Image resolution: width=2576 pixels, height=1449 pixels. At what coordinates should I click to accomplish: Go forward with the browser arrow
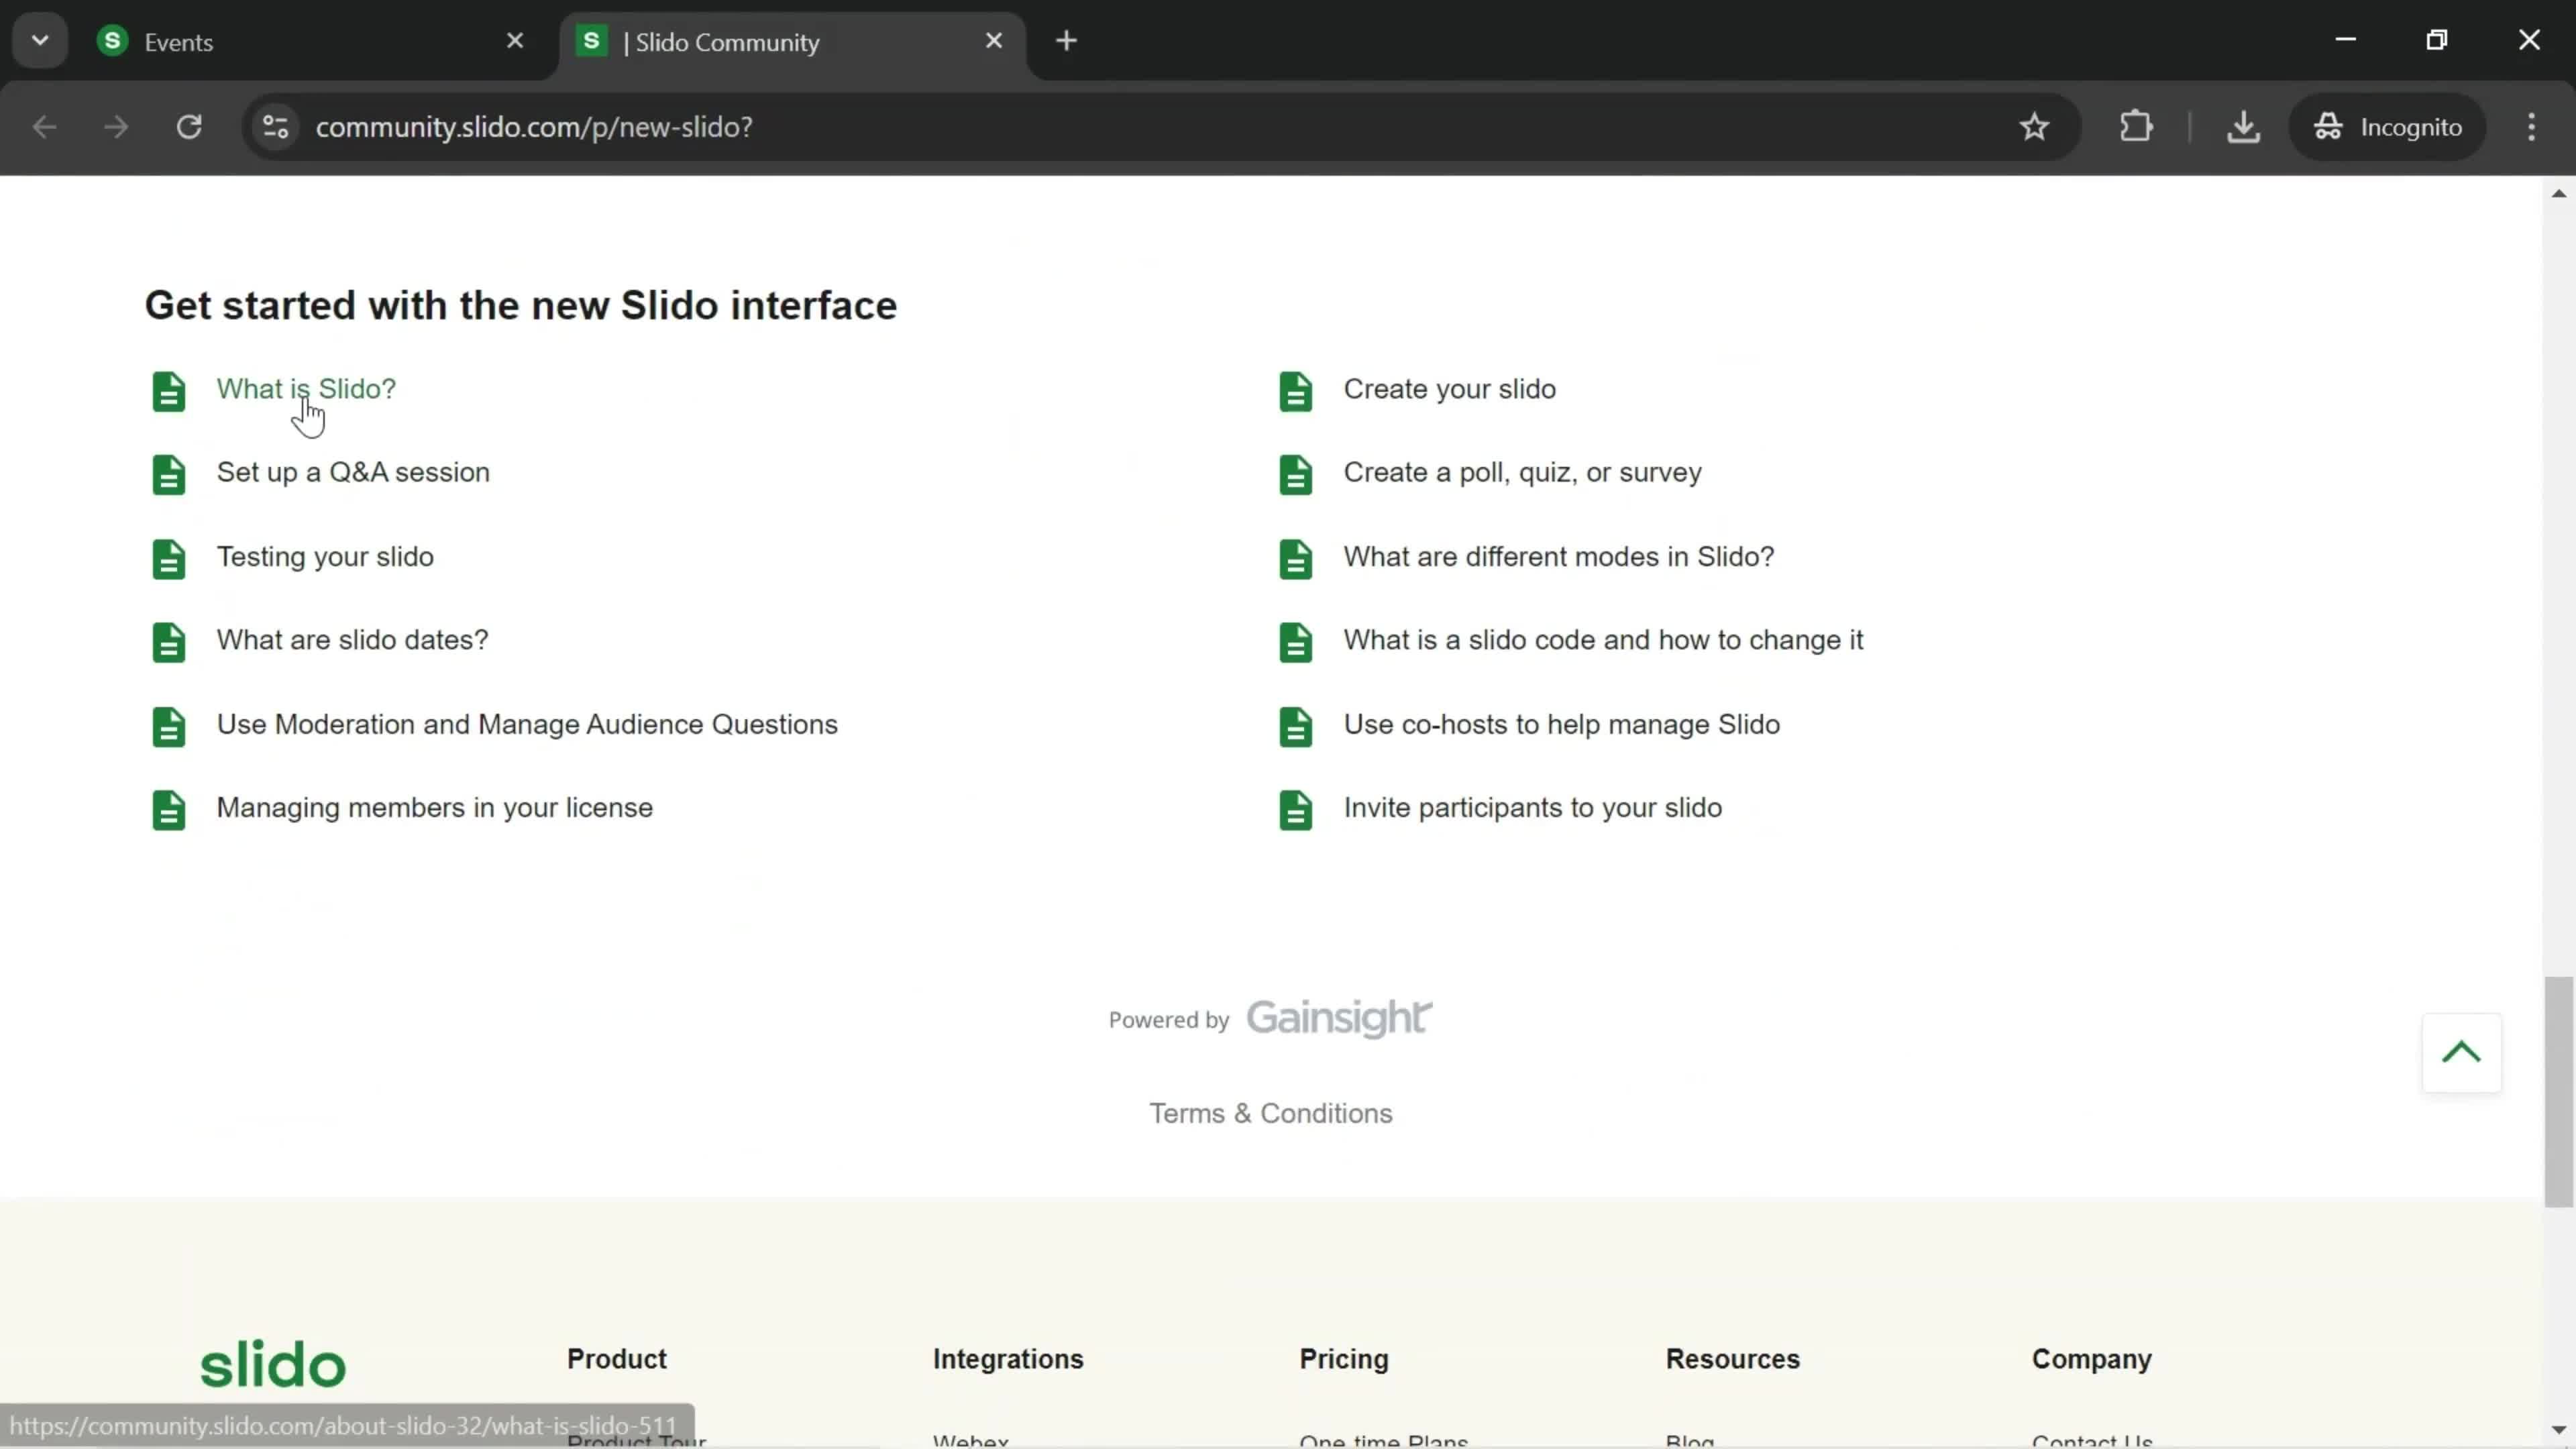click(x=116, y=127)
